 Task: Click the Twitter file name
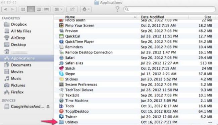71,117
